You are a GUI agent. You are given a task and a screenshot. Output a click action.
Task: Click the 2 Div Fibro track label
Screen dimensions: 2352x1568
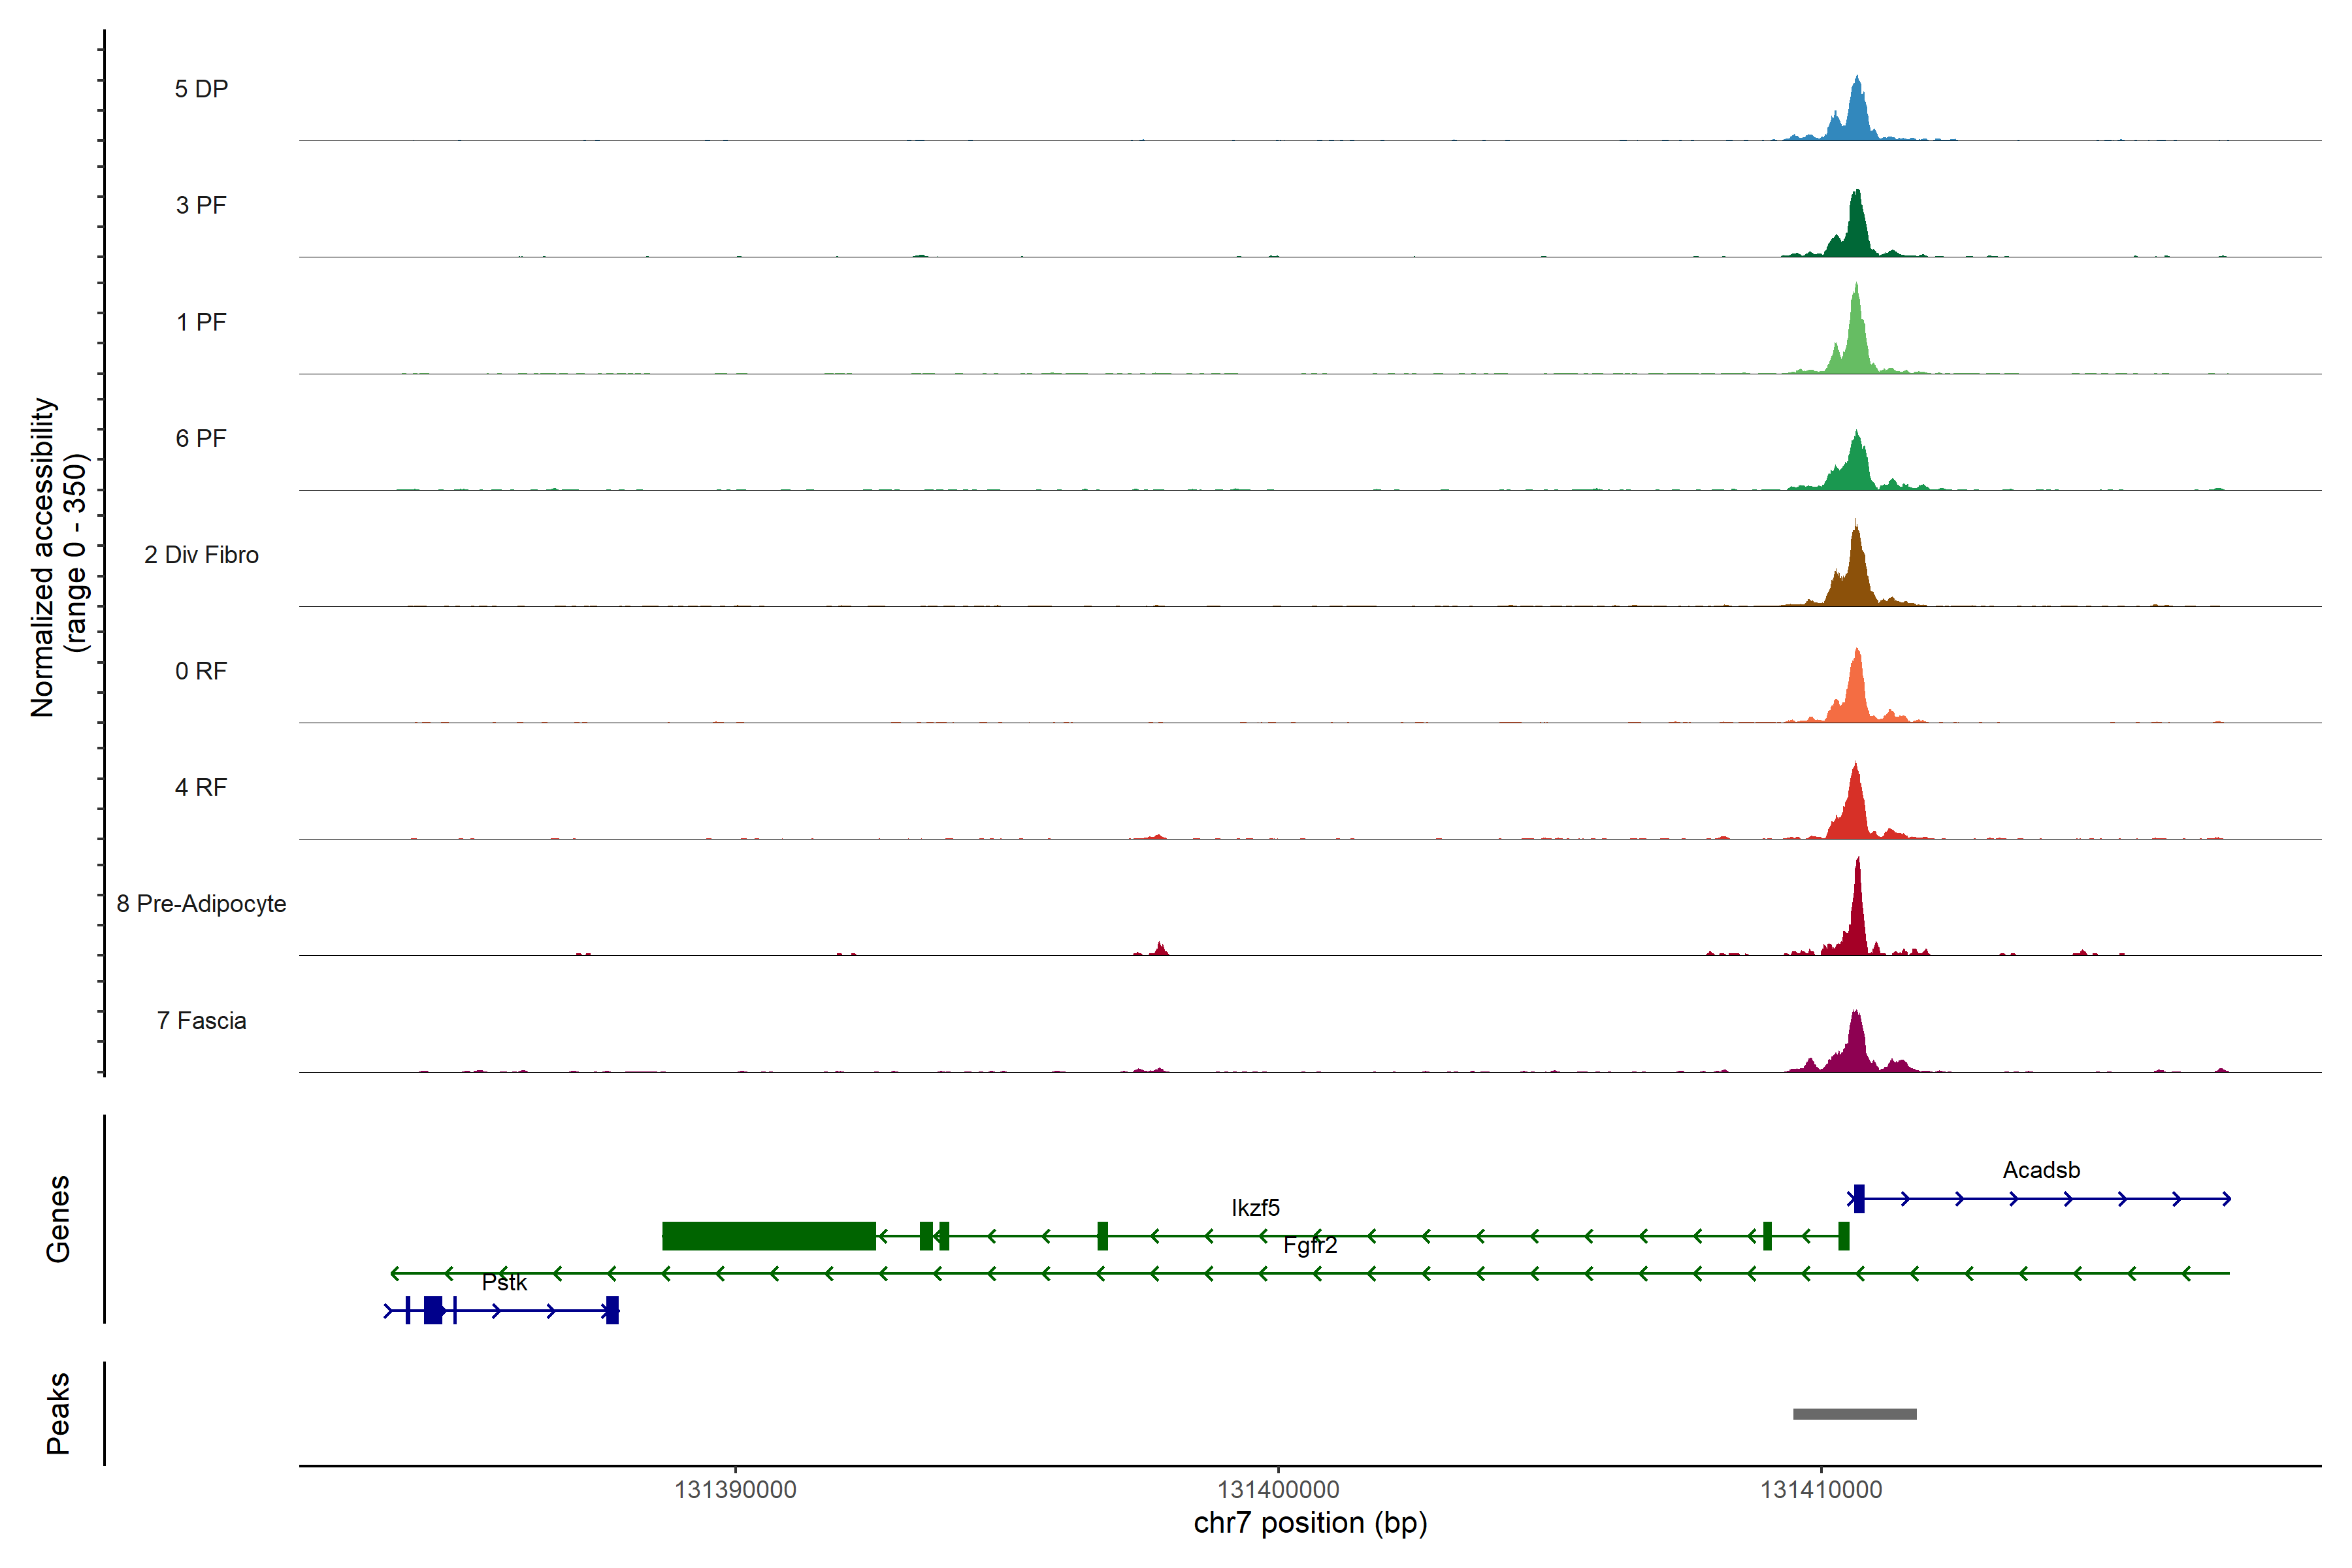201,555
